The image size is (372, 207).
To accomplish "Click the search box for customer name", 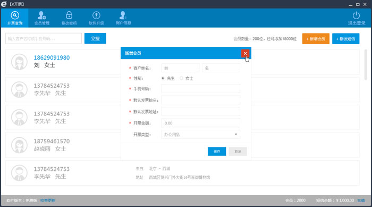I will click(x=44, y=38).
